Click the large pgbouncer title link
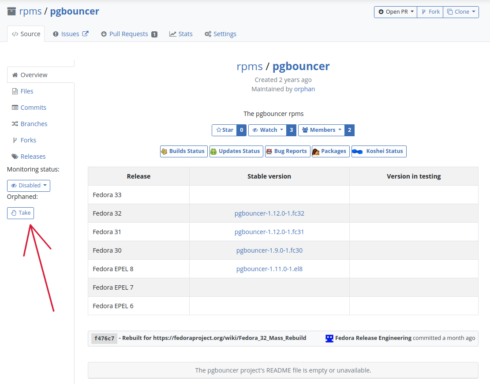Viewport: 490px width, 384px height. (x=301, y=67)
